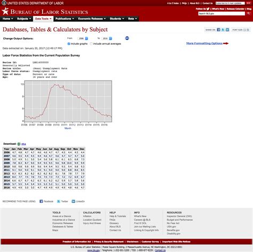Recommend page via LinkedIn icon
Viewport: 253px width, 252px height.
click(74, 201)
